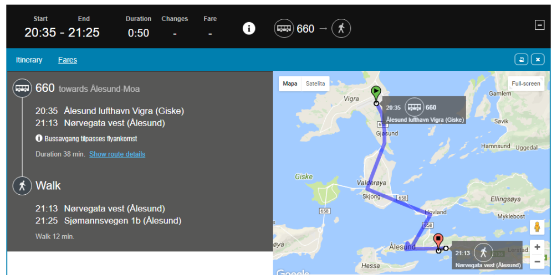Collapse the journey with the minus button
The width and height of the screenshot is (557, 275).
[540, 25]
